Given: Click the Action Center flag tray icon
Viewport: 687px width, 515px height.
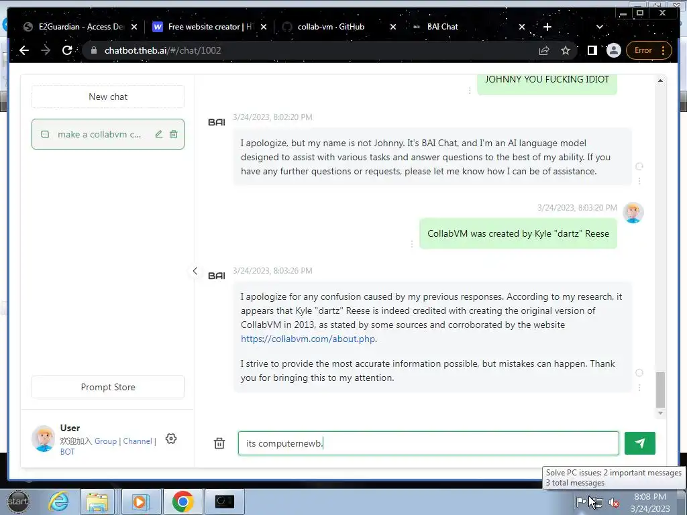Looking at the screenshot, I should (581, 502).
